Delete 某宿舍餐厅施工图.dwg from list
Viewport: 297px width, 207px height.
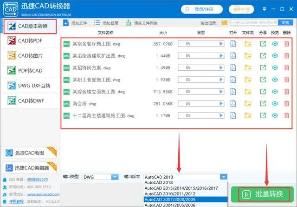[x=287, y=44]
